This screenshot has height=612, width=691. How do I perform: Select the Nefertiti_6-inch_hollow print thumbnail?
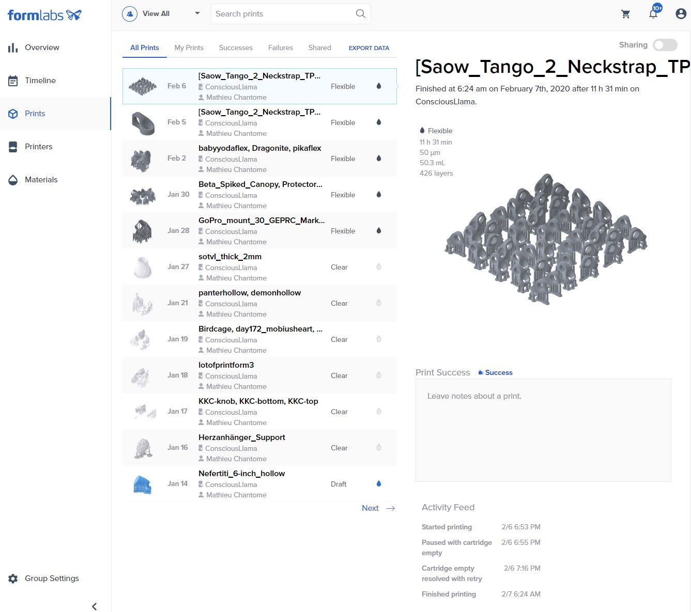pos(142,484)
